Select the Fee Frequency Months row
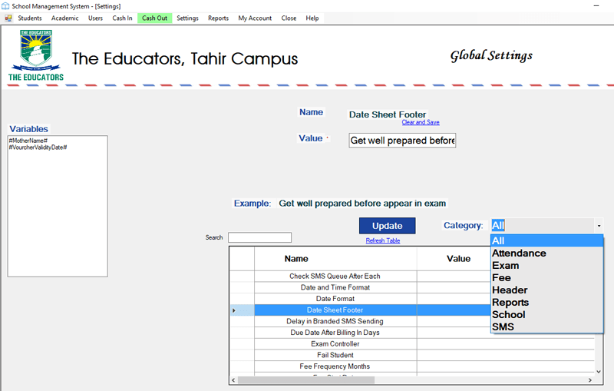Image resolution: width=614 pixels, height=391 pixels. (x=335, y=366)
